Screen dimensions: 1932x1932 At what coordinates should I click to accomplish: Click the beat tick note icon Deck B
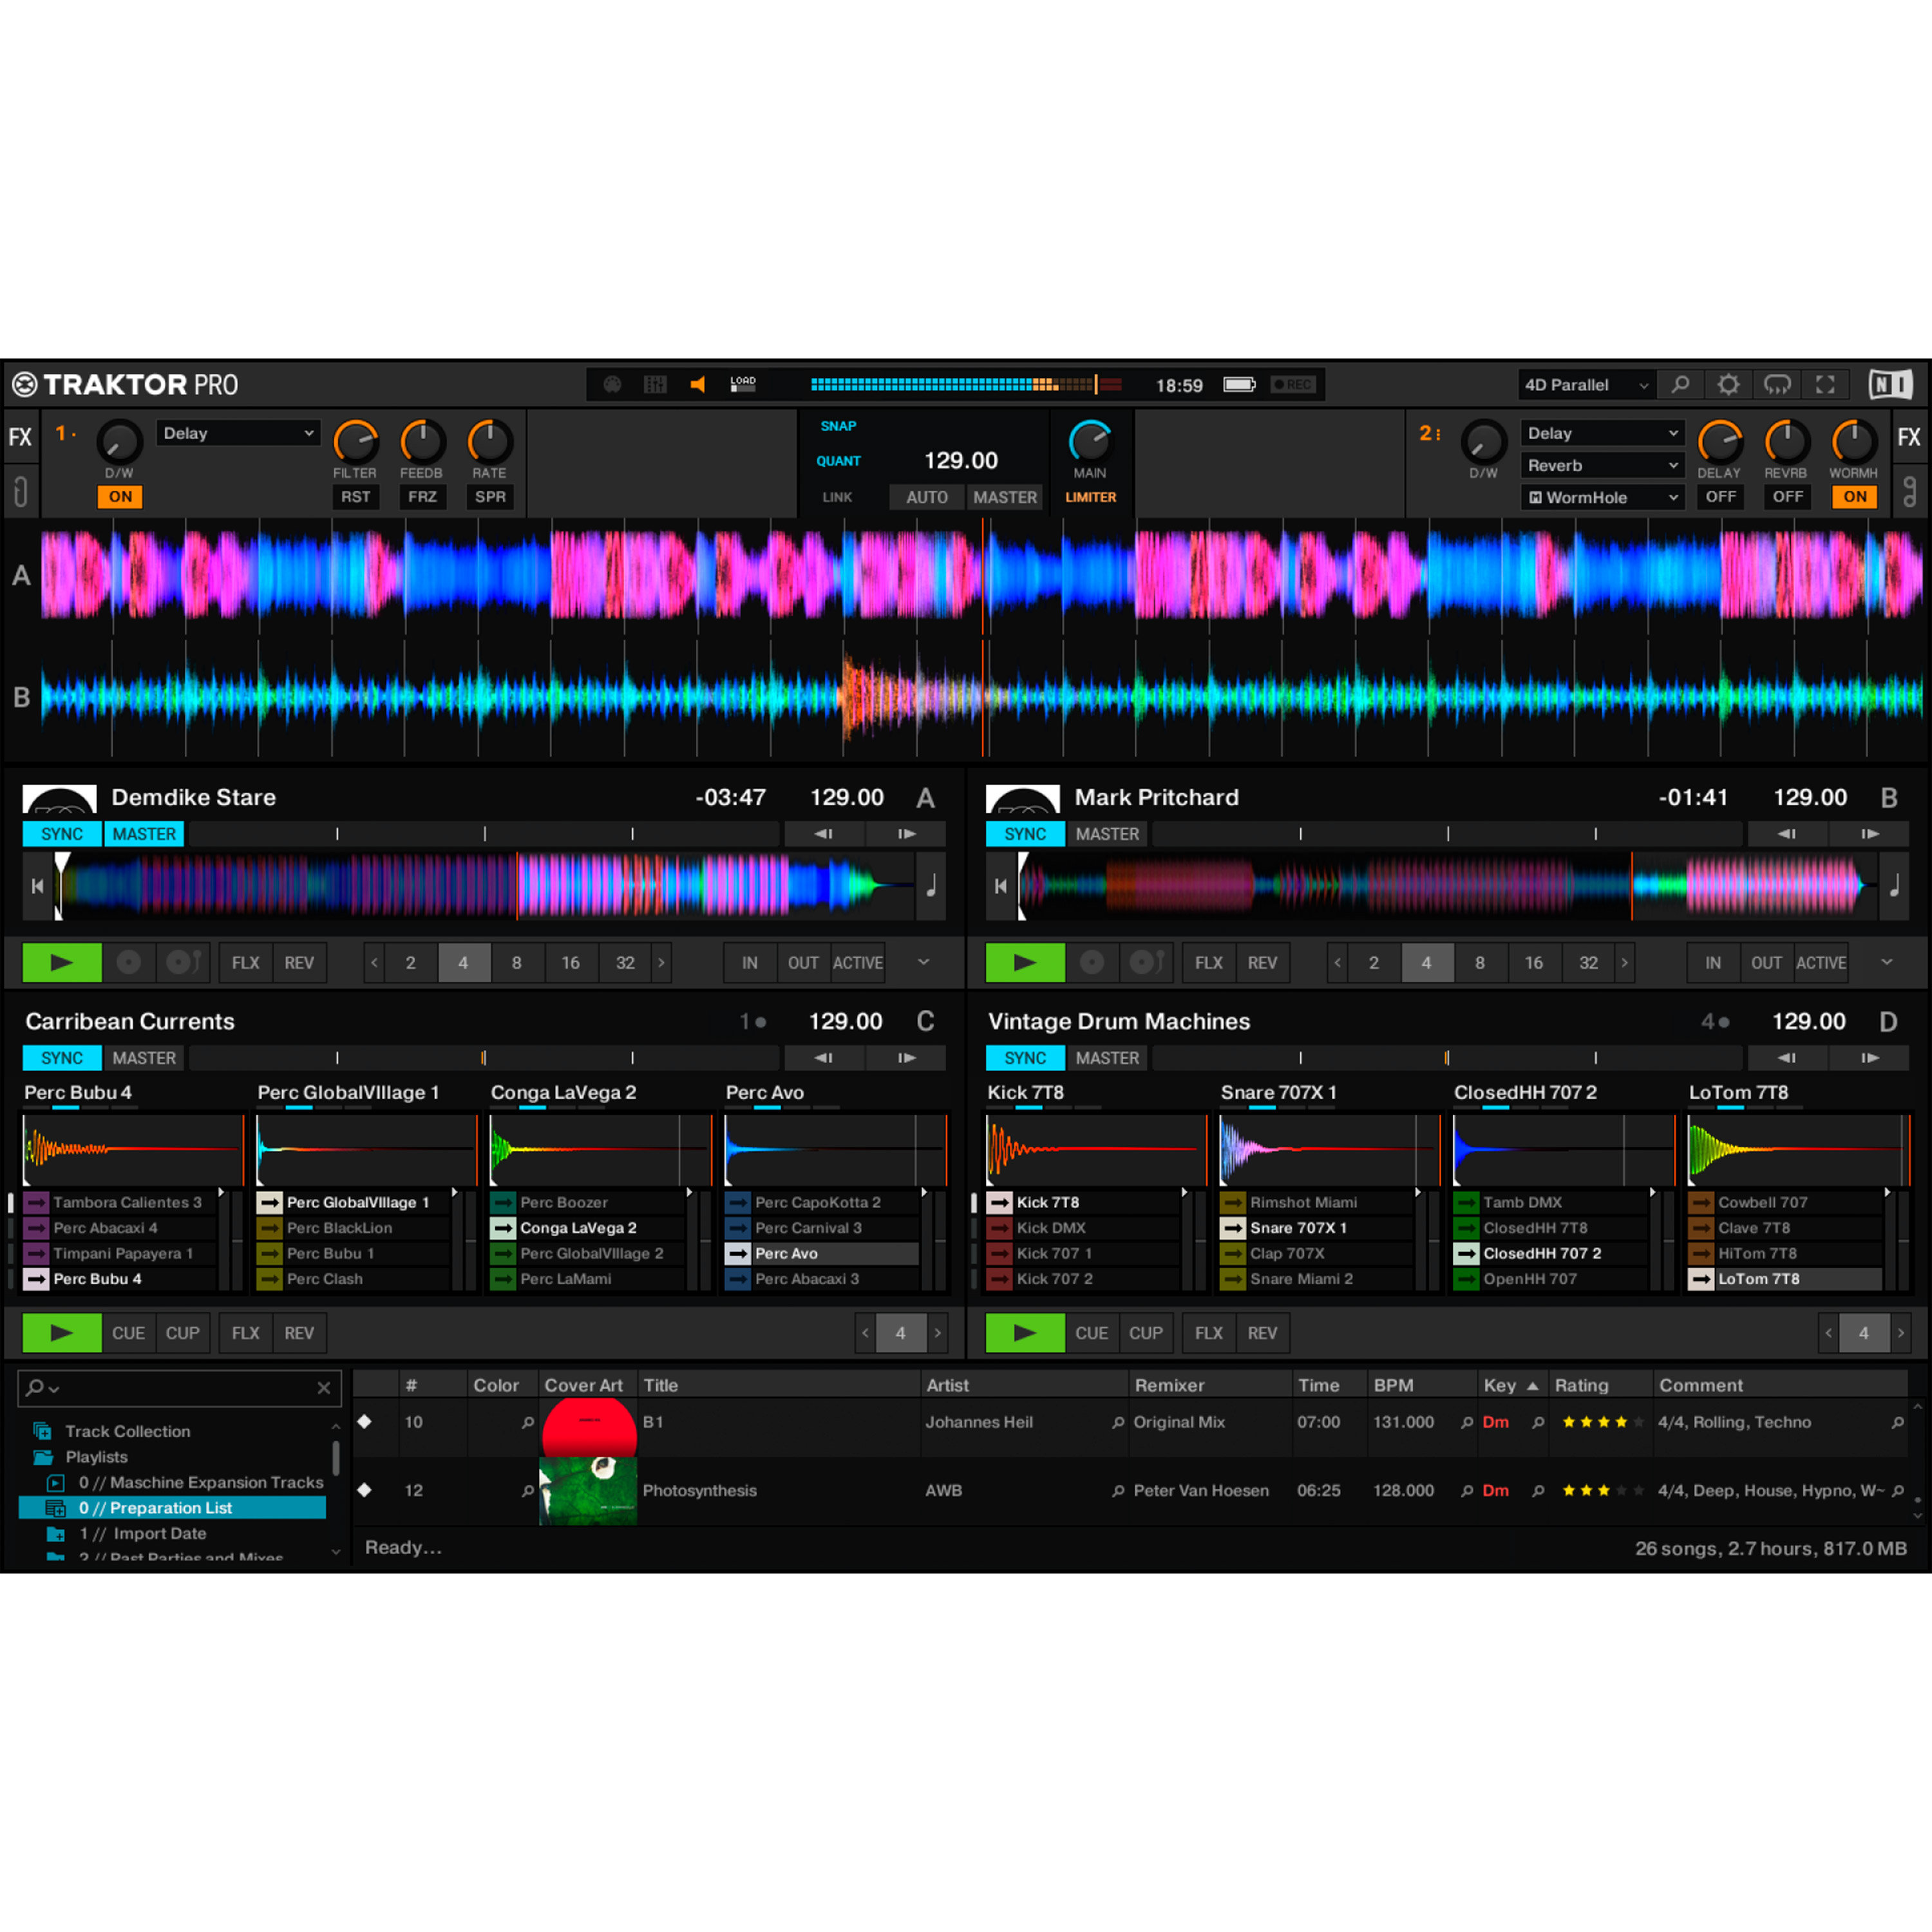1894,886
